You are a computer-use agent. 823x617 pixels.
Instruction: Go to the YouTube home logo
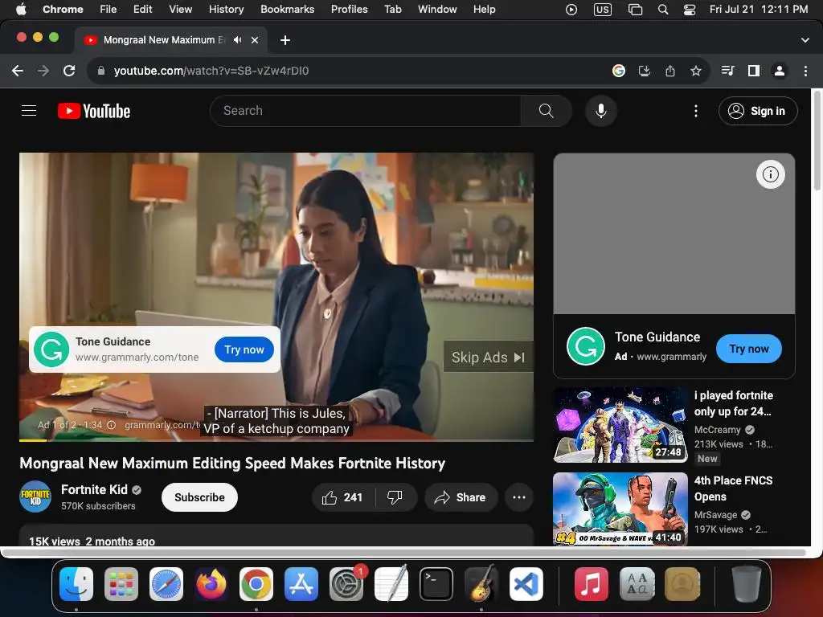94,111
